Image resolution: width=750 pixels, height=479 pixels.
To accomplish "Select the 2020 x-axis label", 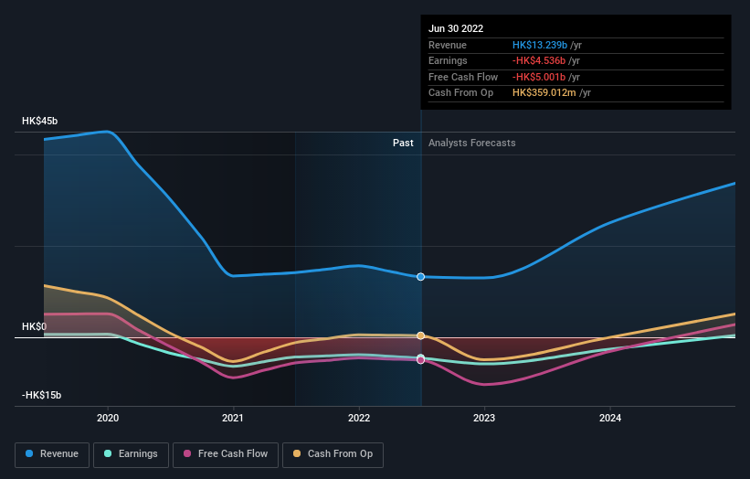I will (x=108, y=419).
